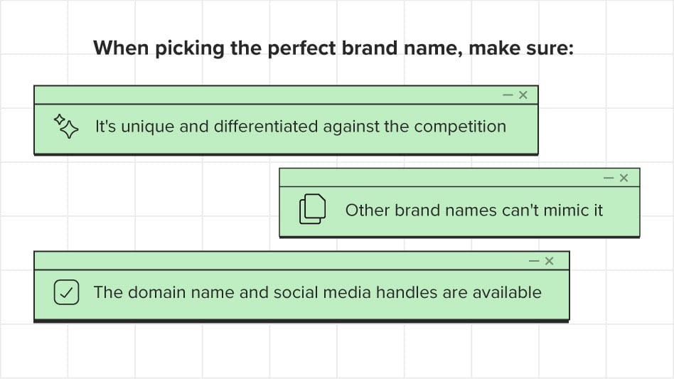Screen dimensions: 674x379
Task: Minimize the 'unique and differentiated' window
Action: click(x=508, y=95)
